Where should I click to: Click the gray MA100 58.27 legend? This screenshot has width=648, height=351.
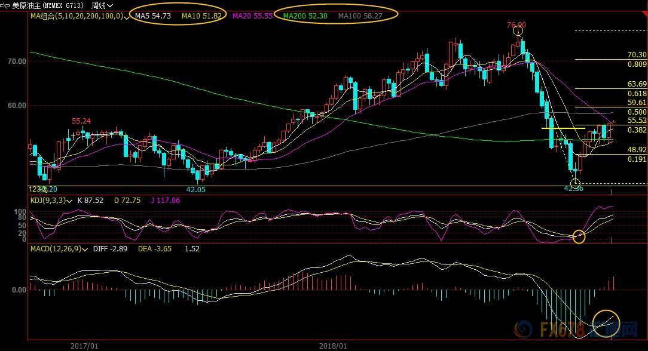coord(360,16)
